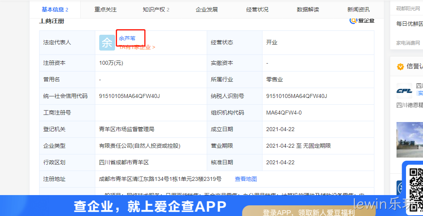Click the 爱企查 logo icon
The image size is (423, 216).
click(362, 21)
